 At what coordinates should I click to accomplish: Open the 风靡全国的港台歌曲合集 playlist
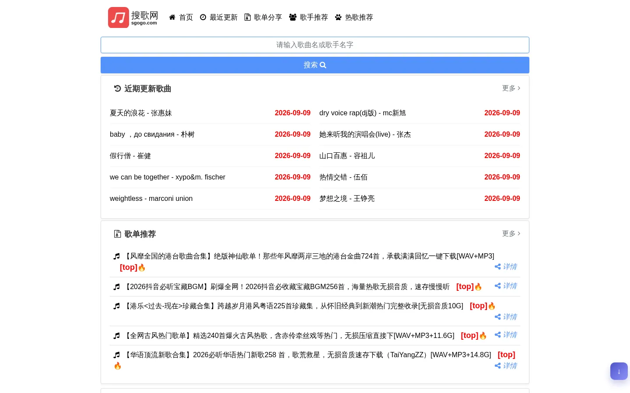tap(308, 256)
